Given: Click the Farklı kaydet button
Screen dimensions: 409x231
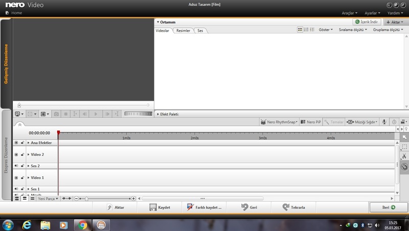Looking at the screenshot, I should click(204, 207).
